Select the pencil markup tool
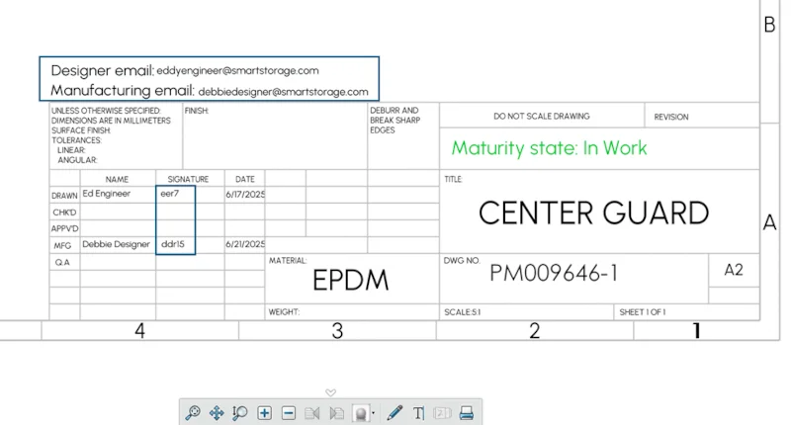The height and width of the screenshot is (425, 791). coord(395,412)
